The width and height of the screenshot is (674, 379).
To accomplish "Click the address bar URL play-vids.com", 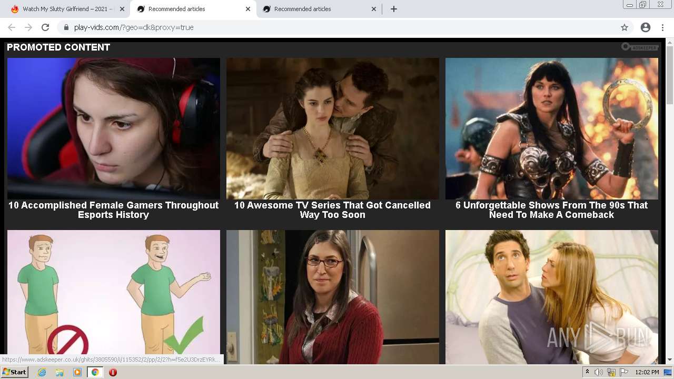I will 134,27.
